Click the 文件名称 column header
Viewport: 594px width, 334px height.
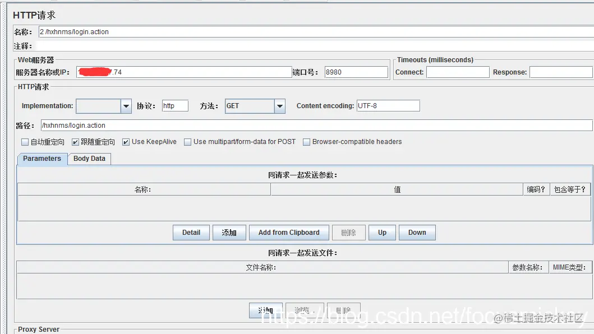click(262, 267)
